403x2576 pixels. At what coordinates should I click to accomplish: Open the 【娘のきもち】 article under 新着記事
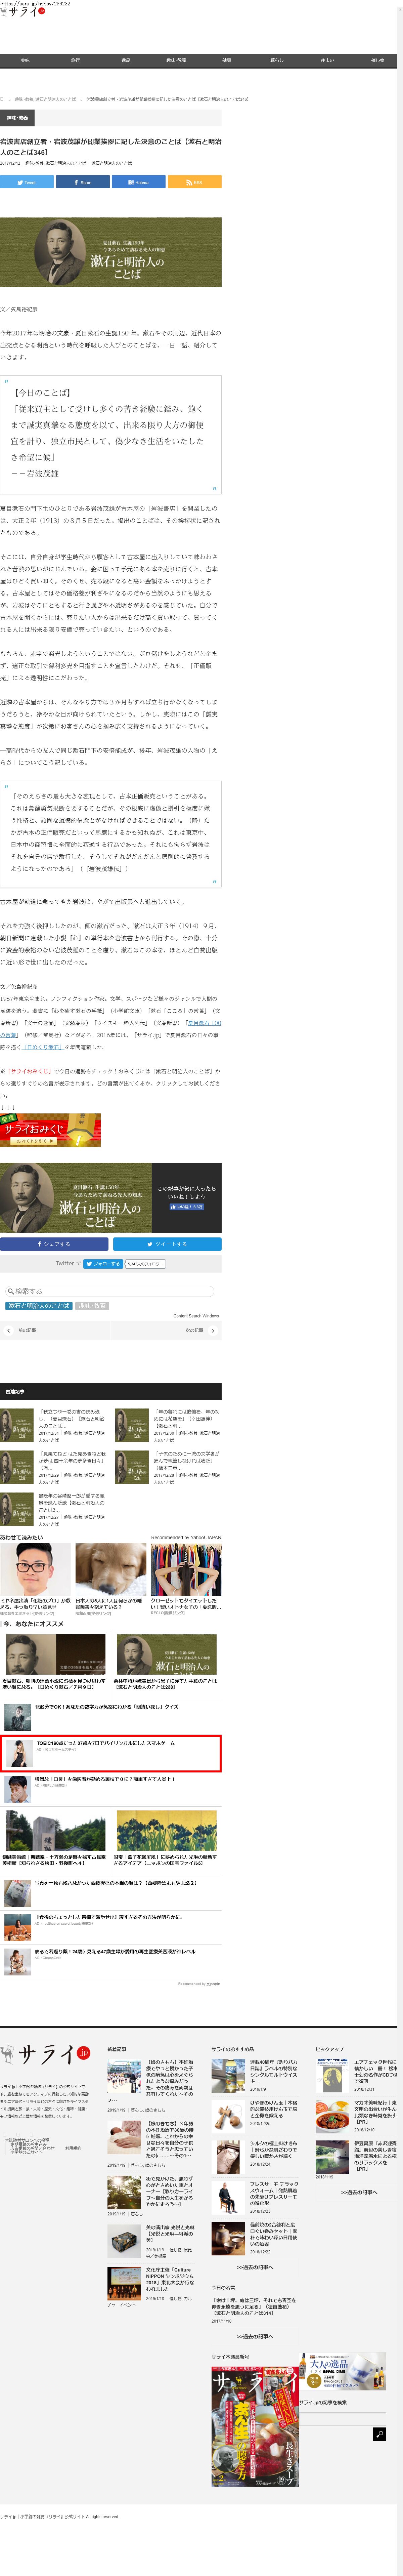170,2080
